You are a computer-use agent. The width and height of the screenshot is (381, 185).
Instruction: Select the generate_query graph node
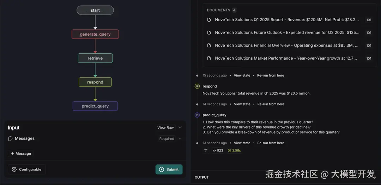(x=95, y=34)
